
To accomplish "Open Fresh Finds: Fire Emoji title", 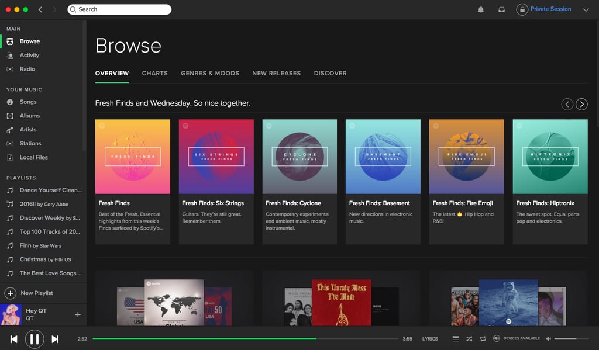I will [463, 203].
